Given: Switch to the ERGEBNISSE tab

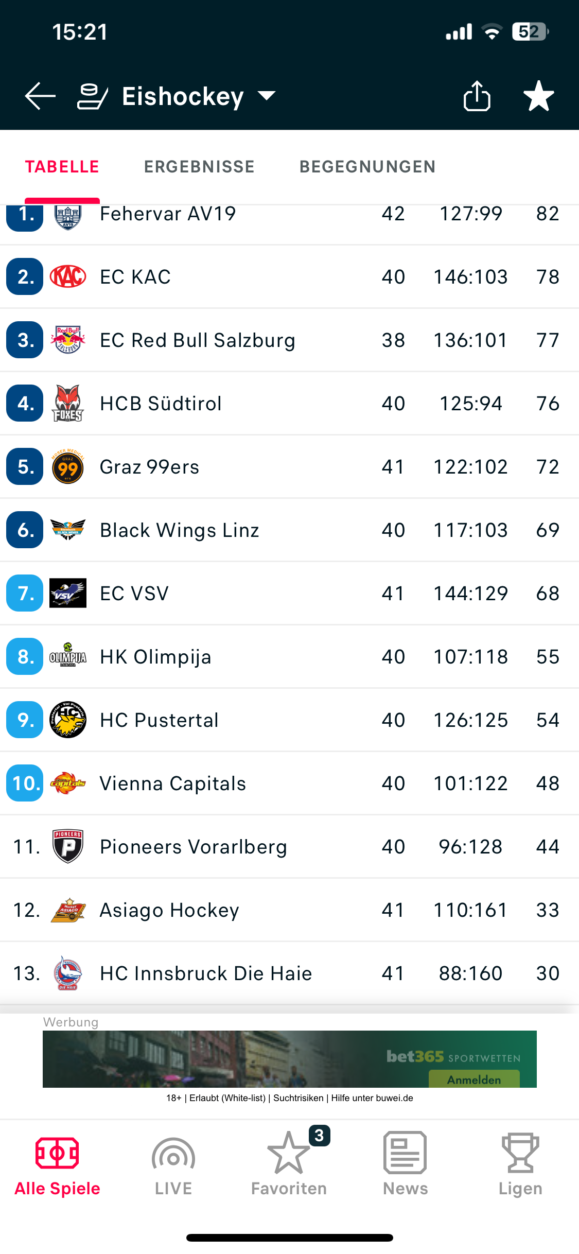Looking at the screenshot, I should tap(200, 167).
